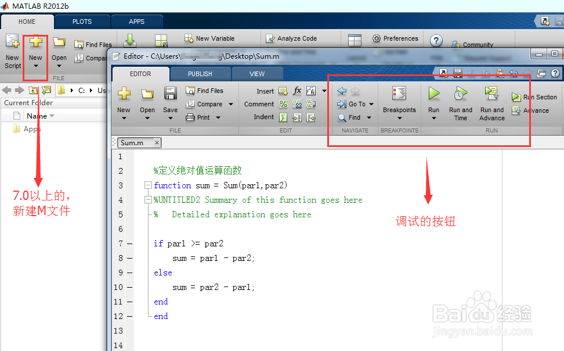Select the HOME tab
Image resolution: width=564 pixels, height=351 pixels.
[x=27, y=22]
